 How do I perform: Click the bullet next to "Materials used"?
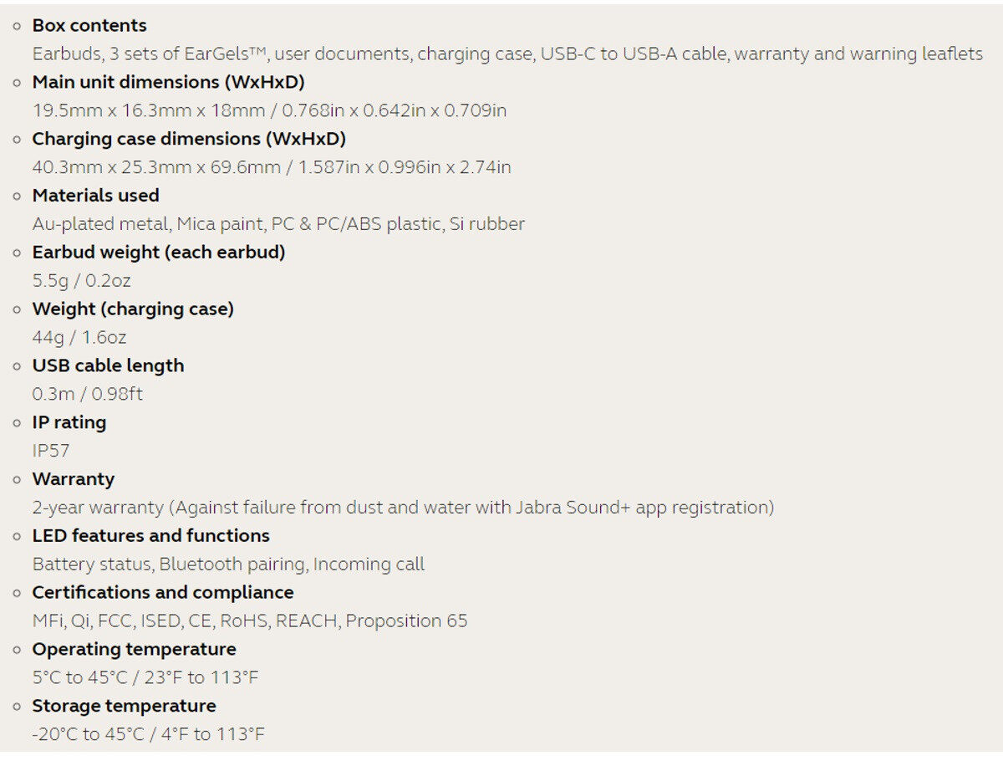[17, 196]
